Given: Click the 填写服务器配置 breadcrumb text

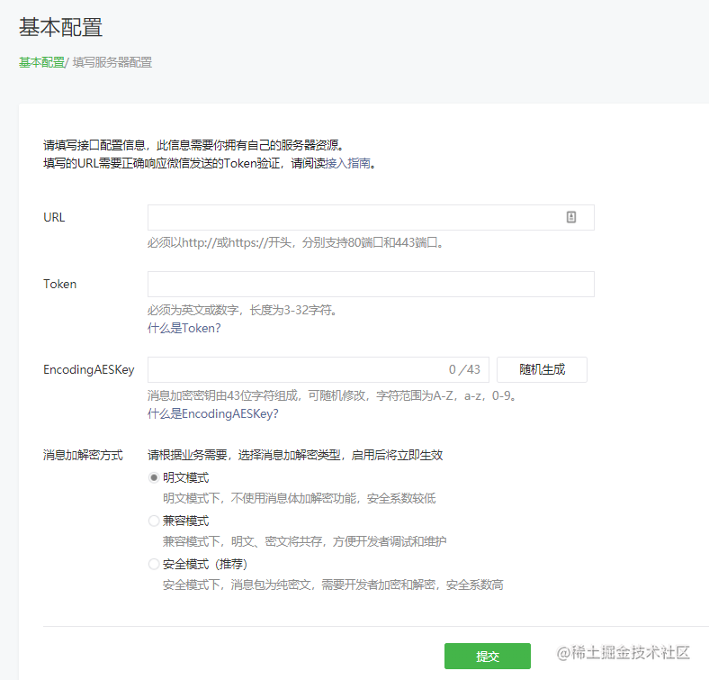Looking at the screenshot, I should pyautogui.click(x=112, y=62).
